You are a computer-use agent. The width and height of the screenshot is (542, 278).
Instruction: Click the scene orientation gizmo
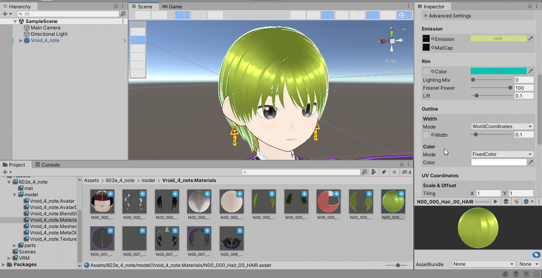(392, 41)
